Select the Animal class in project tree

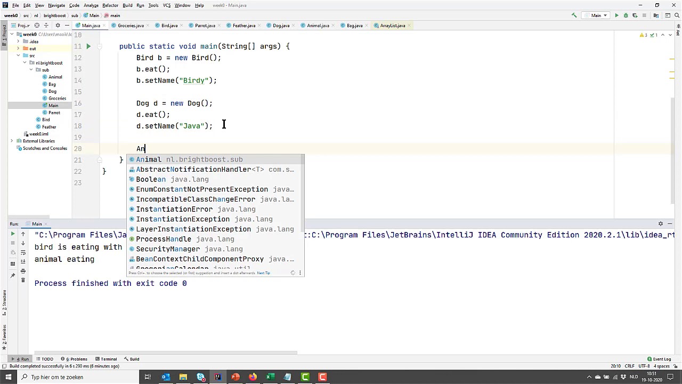52,77
